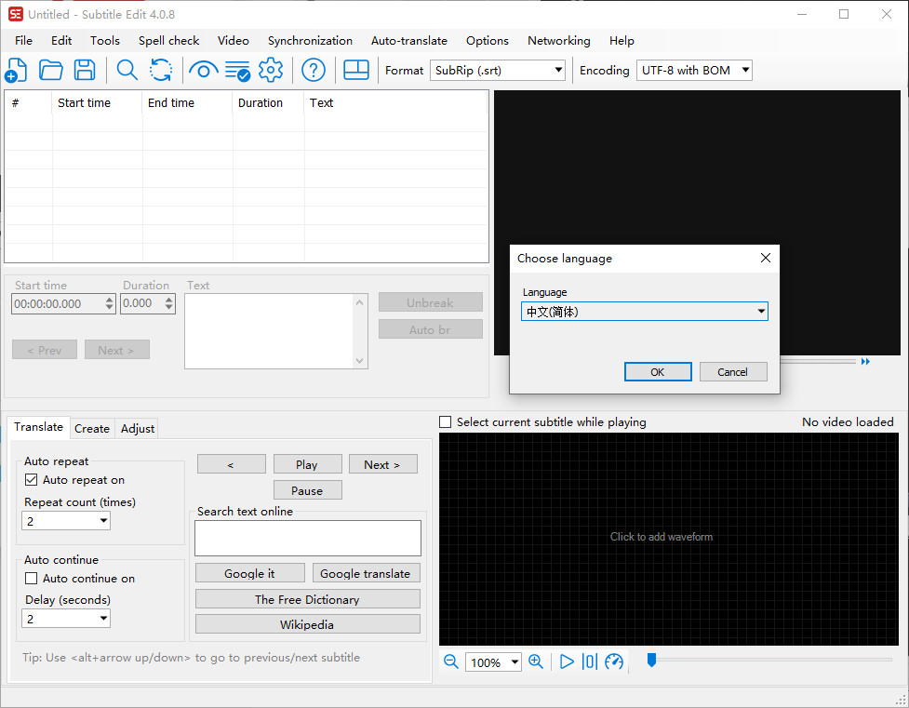The height and width of the screenshot is (708, 909).
Task: Switch to the Create tab
Action: click(x=92, y=429)
